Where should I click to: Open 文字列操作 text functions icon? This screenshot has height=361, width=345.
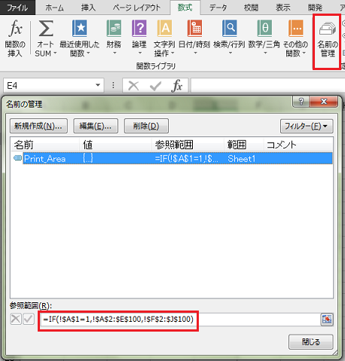click(x=164, y=29)
